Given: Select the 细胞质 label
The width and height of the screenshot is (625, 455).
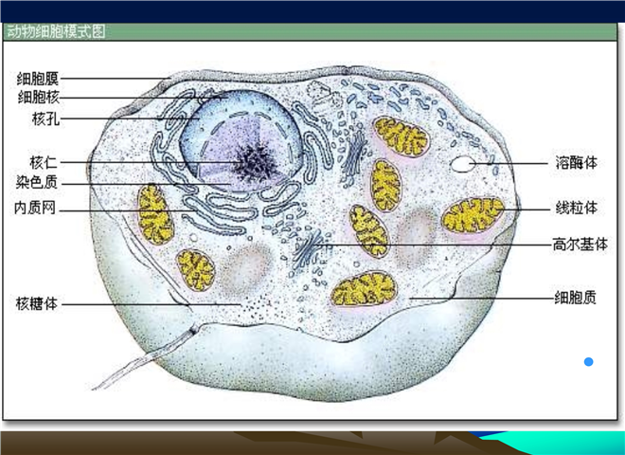Looking at the screenshot, I should point(575,298).
